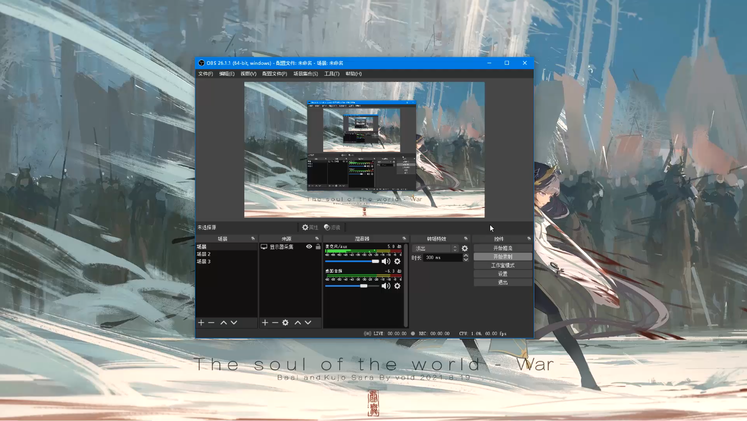Click OBS logo in title bar
This screenshot has height=421, width=747.
point(201,63)
